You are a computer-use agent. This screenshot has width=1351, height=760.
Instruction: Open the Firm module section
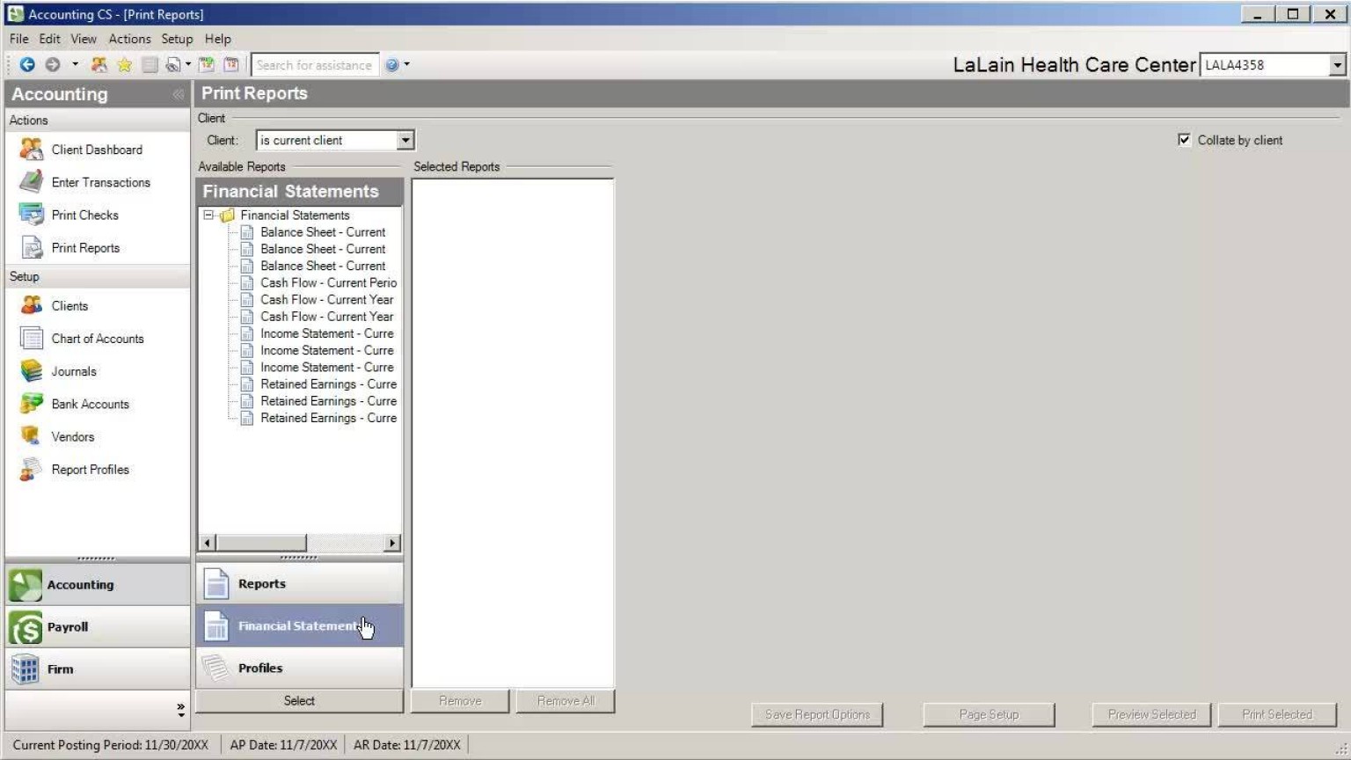(60, 669)
